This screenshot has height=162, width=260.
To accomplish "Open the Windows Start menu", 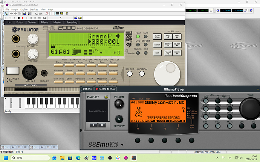I will [x=6, y=158].
